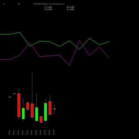Click the low value L: 4.00
139x139 pixels.
(x=70, y=9)
